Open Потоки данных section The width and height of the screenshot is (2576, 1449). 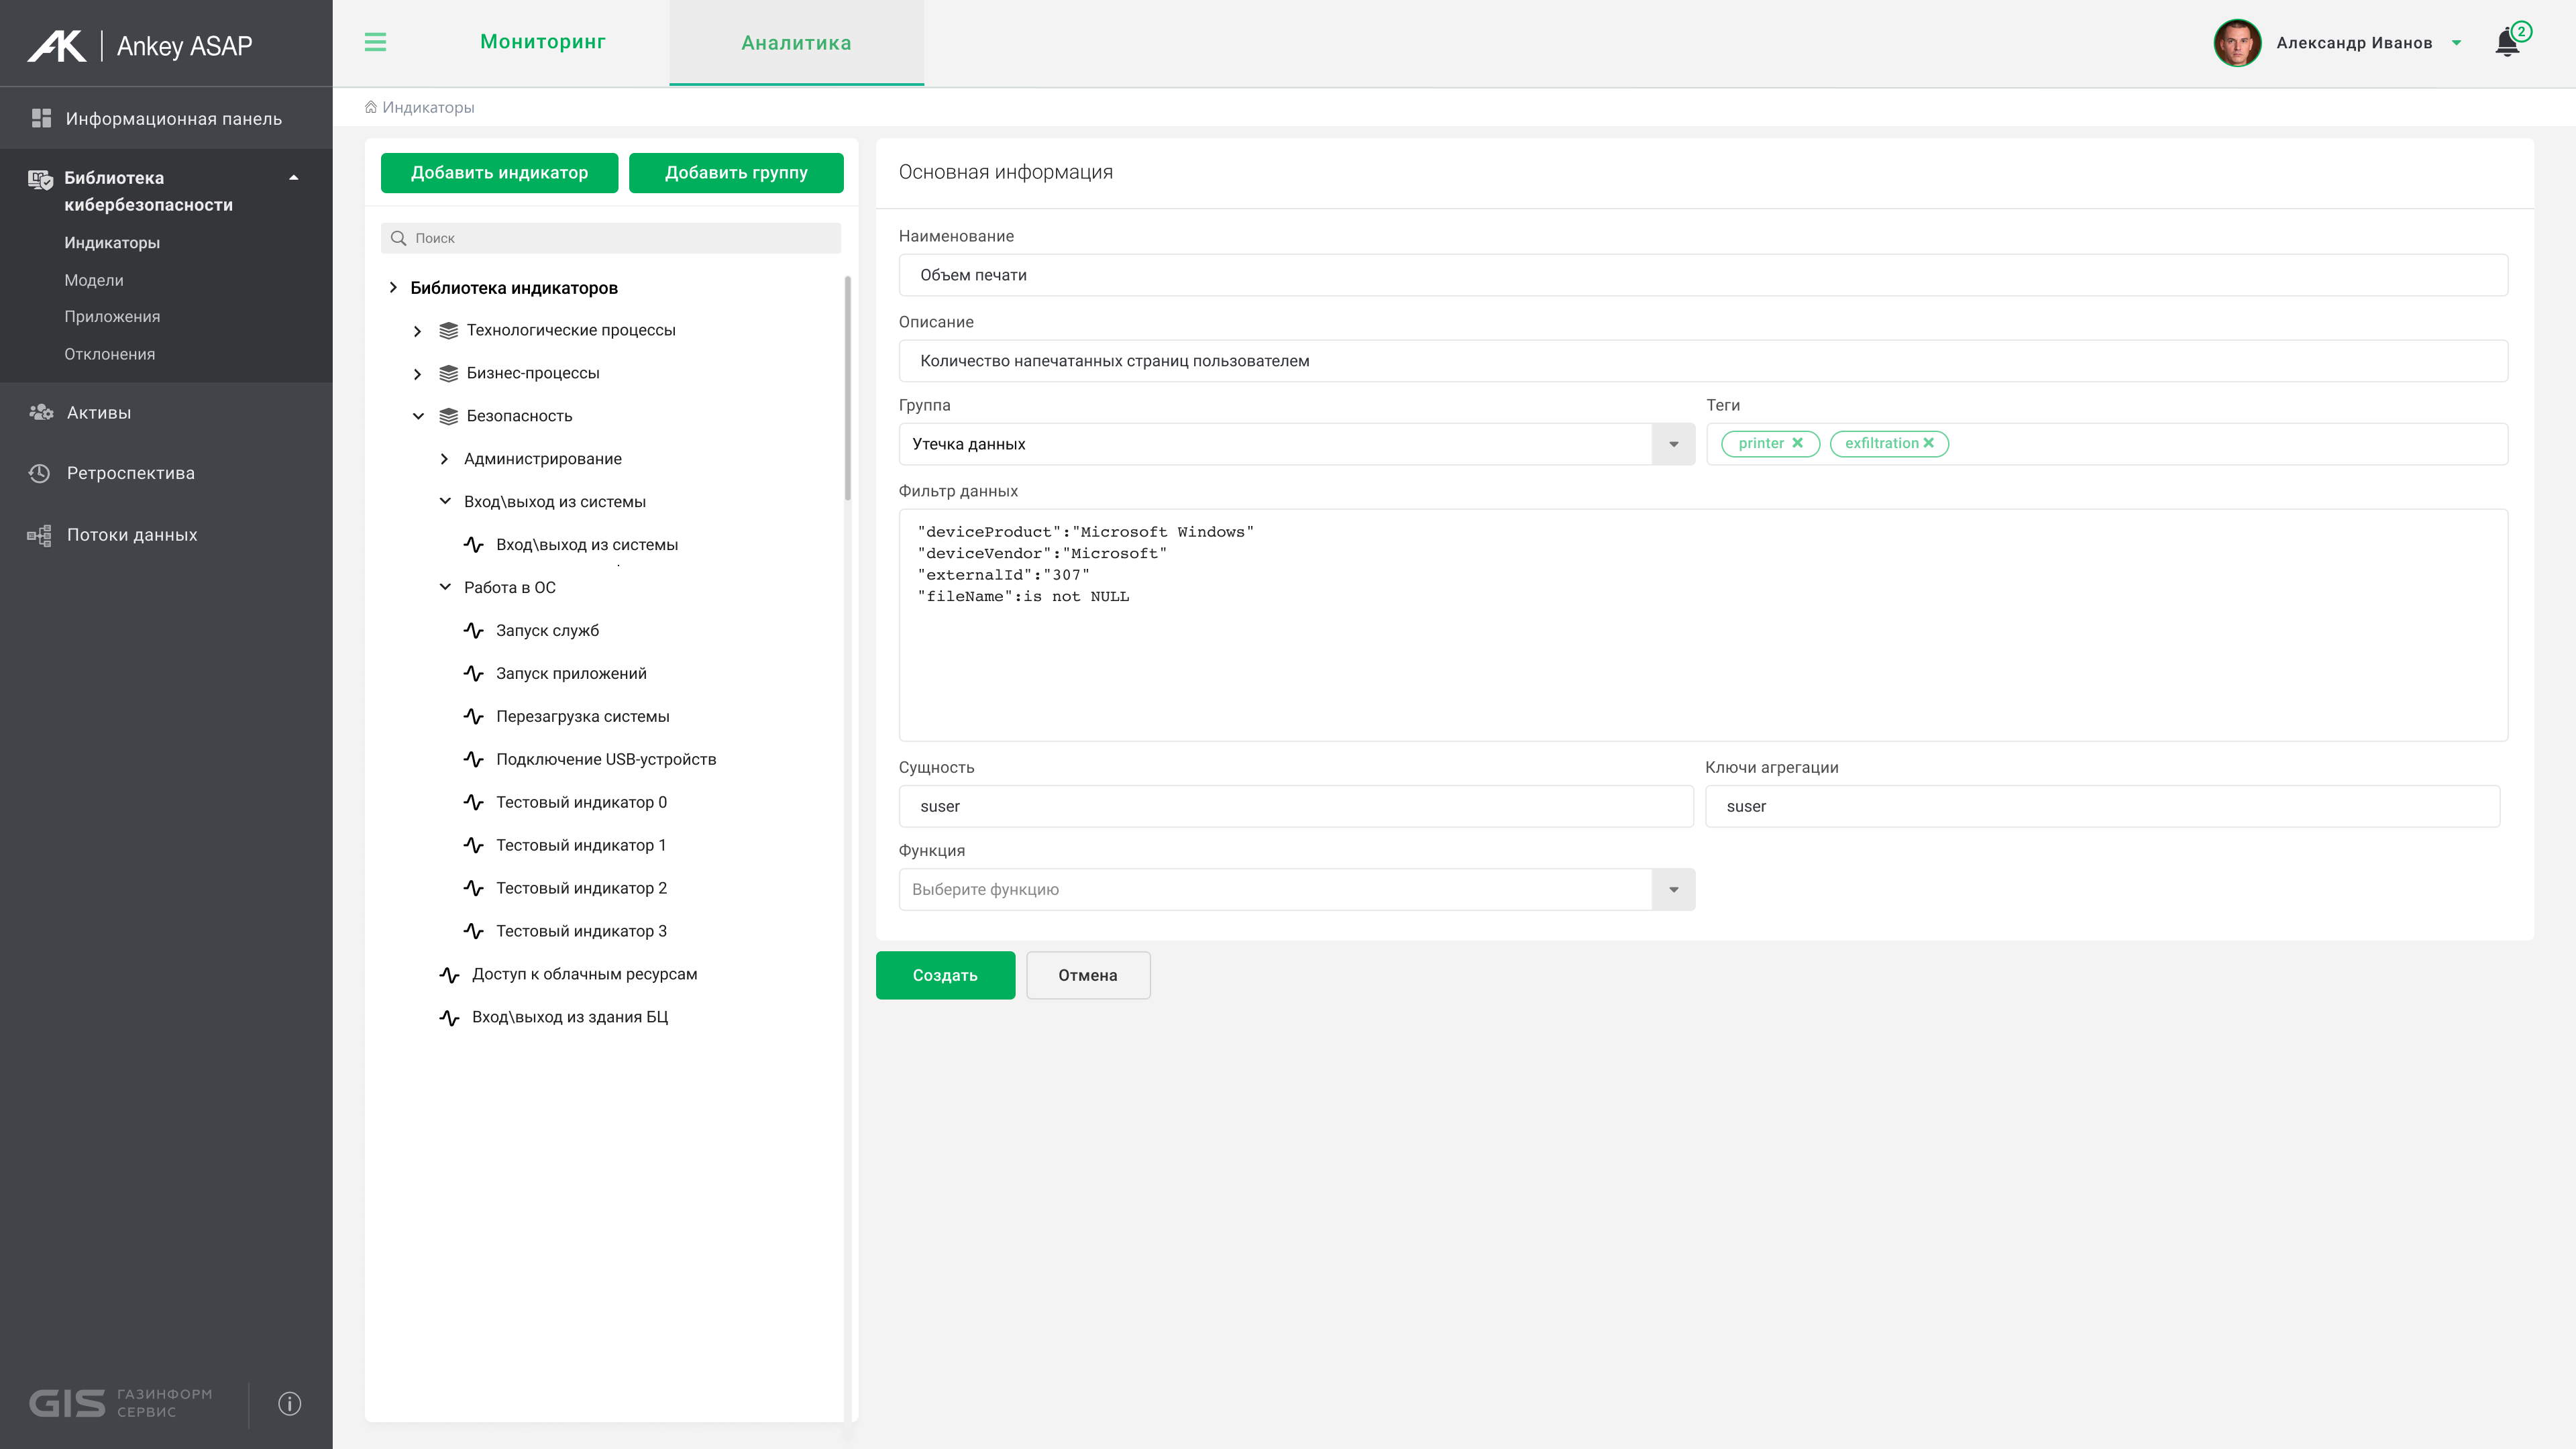click(131, 535)
